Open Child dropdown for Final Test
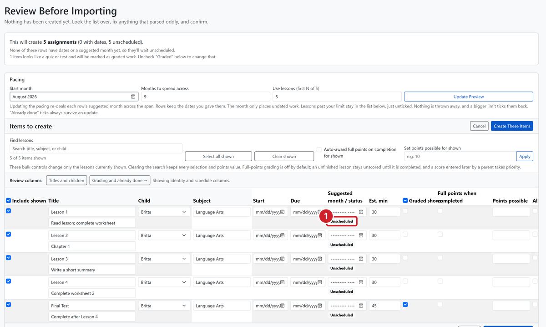The image size is (546, 327). 164,306
